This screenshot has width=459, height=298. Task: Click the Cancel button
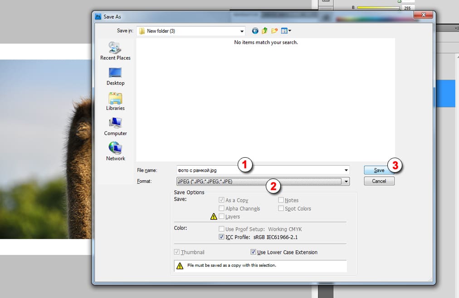tap(379, 181)
